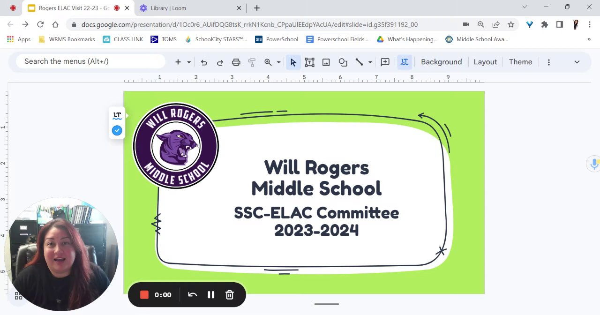This screenshot has height=315, width=600.
Task: Open the Theme panel
Action: tap(520, 62)
